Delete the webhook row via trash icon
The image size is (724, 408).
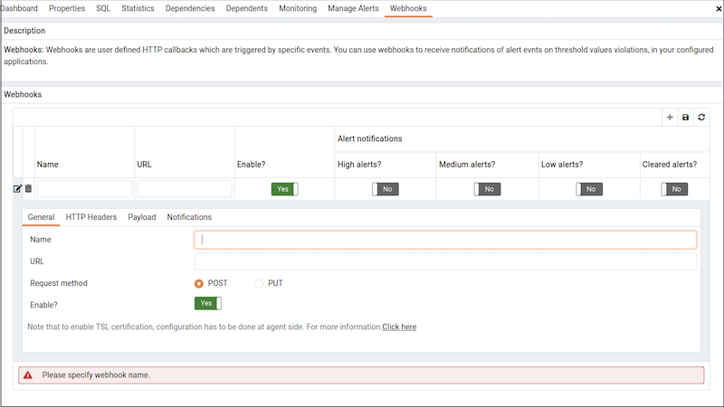click(29, 189)
